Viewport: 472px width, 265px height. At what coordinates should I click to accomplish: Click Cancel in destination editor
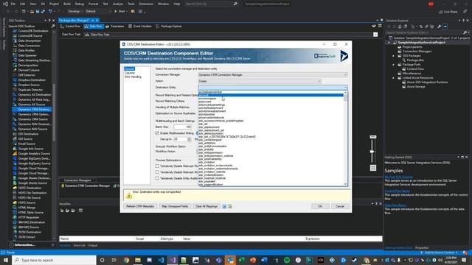339,206
